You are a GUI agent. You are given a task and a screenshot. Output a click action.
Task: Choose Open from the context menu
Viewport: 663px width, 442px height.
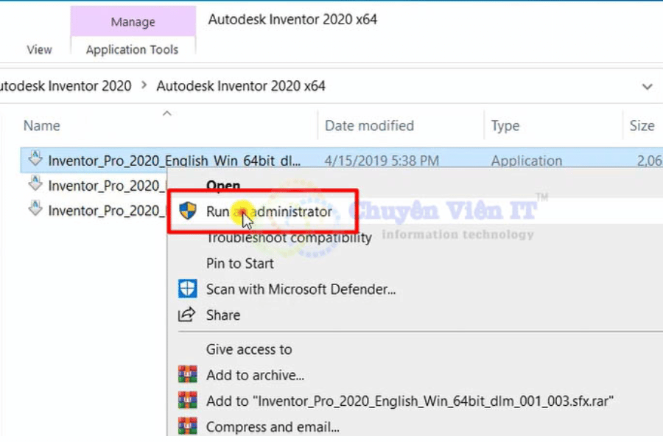[x=222, y=185]
